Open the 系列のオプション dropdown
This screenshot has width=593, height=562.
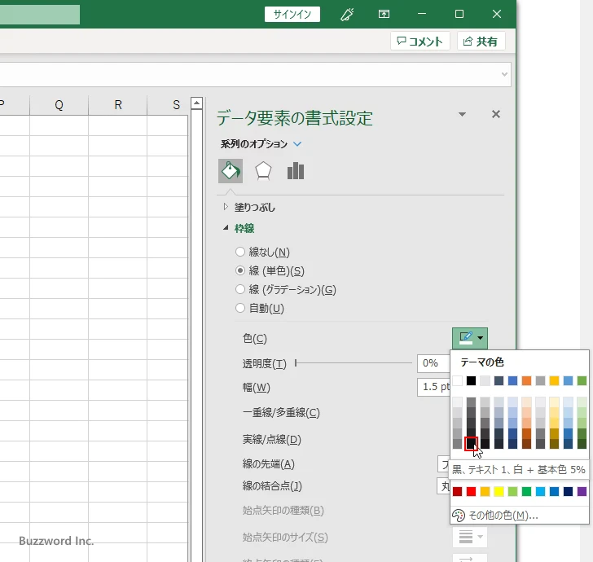tap(297, 144)
